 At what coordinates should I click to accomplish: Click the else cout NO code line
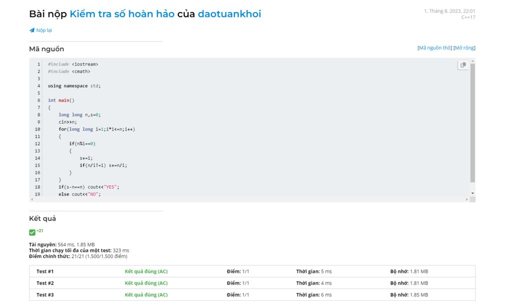click(79, 194)
